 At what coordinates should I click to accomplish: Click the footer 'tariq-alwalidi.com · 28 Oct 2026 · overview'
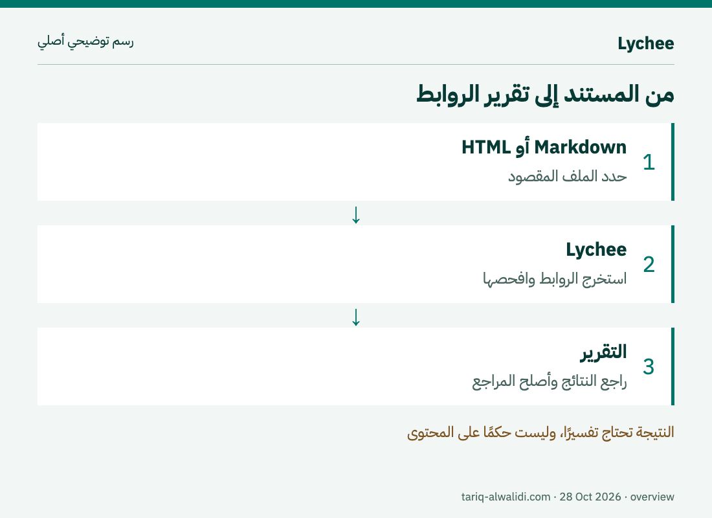(x=568, y=497)
